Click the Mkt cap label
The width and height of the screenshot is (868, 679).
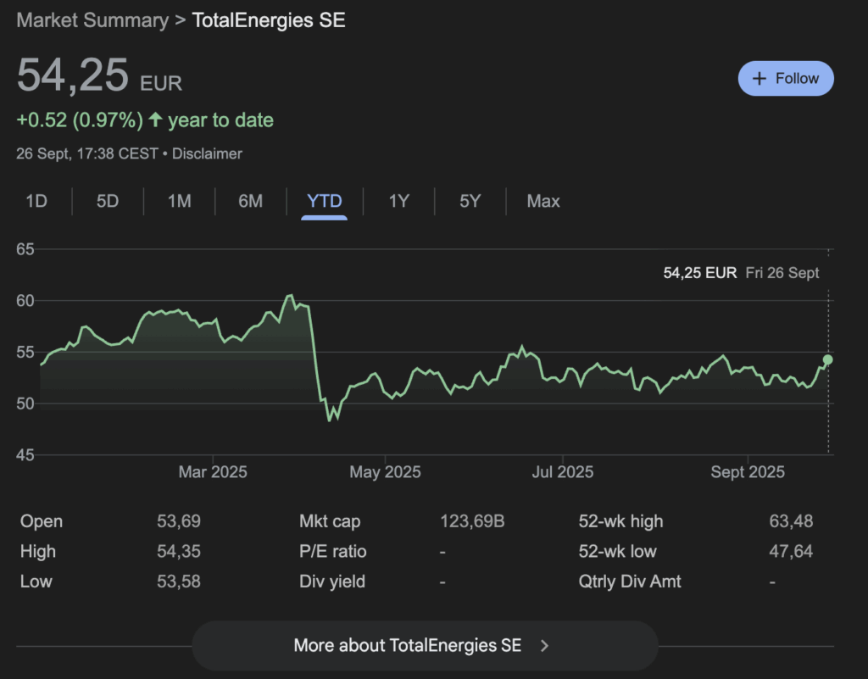[330, 521]
